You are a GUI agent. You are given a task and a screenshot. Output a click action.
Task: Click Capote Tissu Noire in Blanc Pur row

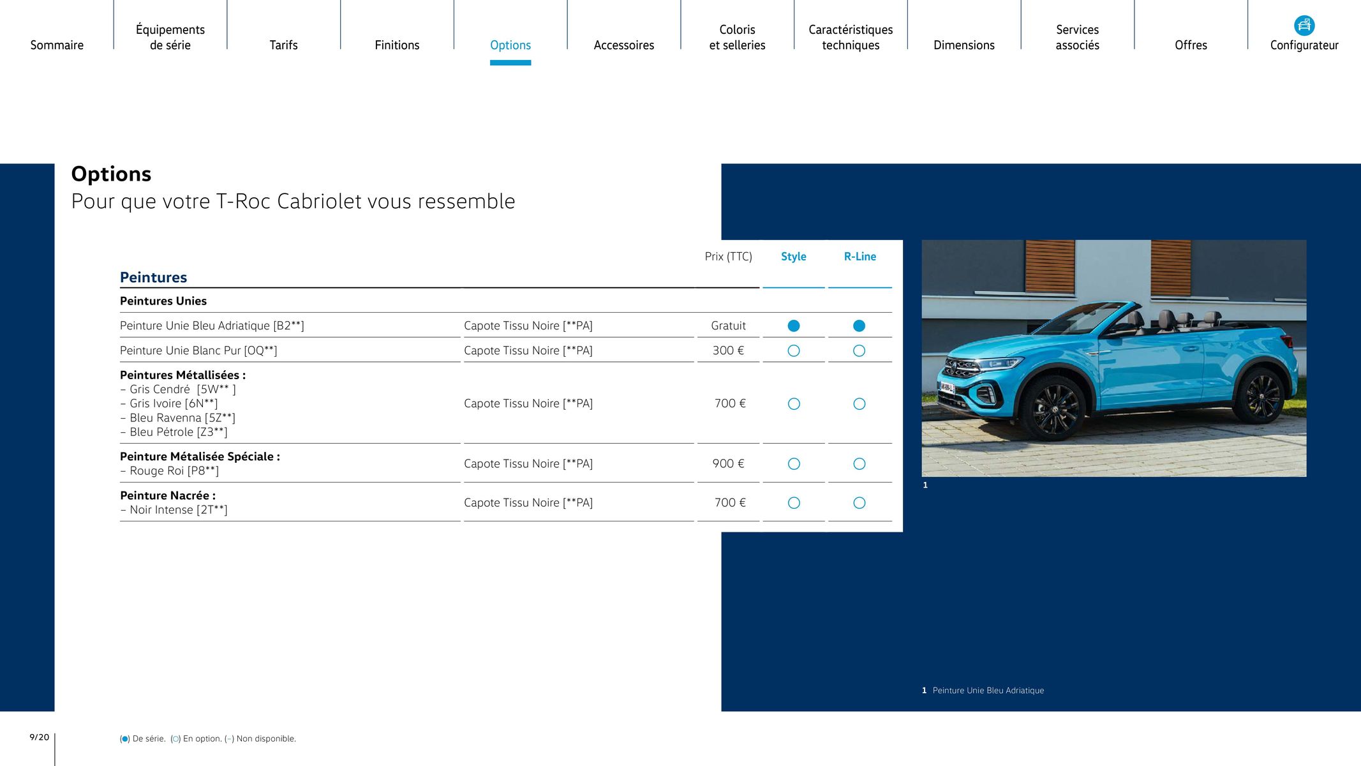(x=528, y=350)
